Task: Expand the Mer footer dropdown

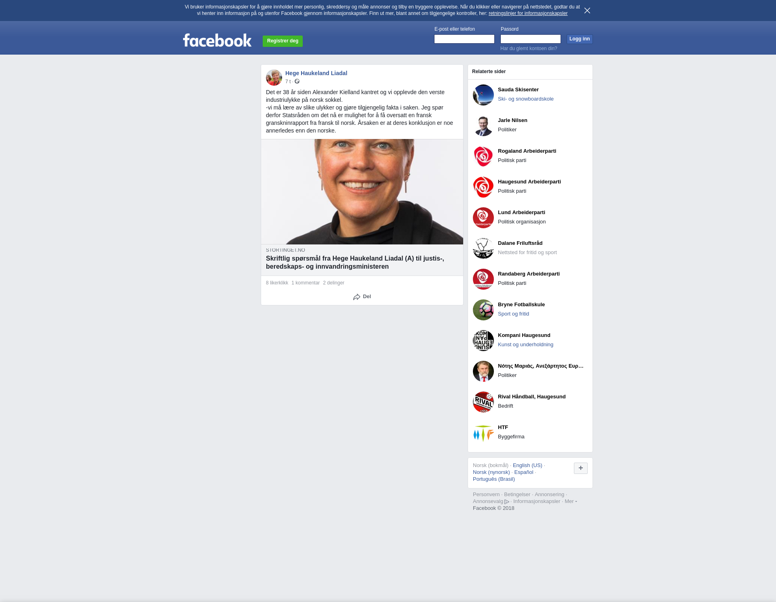Action: (571, 501)
